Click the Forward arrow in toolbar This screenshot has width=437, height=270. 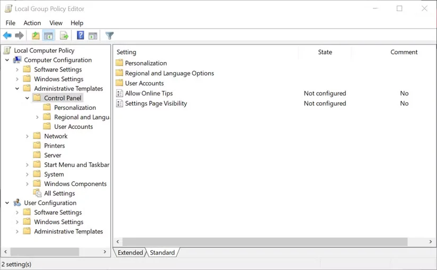[x=20, y=36]
